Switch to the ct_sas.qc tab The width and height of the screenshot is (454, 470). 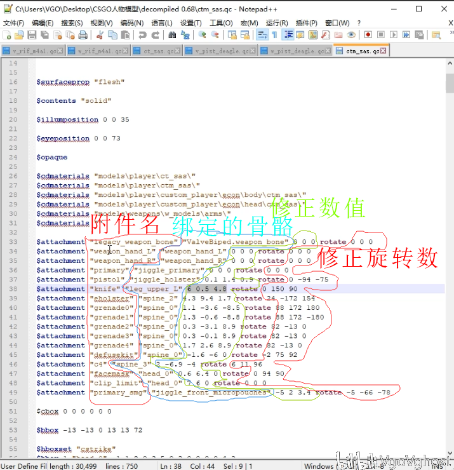[x=157, y=51]
